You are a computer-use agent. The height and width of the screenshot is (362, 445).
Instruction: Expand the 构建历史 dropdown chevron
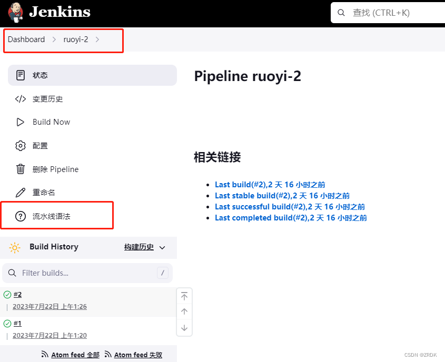pos(162,248)
